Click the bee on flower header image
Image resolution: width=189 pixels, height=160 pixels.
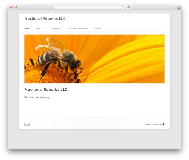[x=94, y=59]
